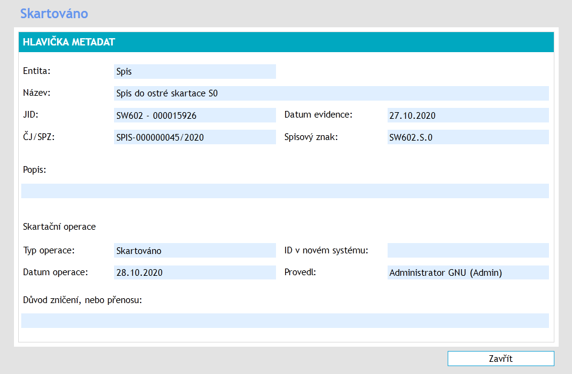This screenshot has width=572, height=374.
Task: Focus the empty ID v novém systému field
Action: (468, 250)
